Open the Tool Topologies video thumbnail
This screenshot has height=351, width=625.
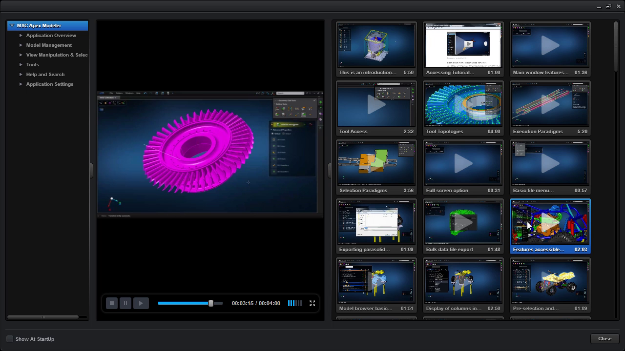point(463,108)
